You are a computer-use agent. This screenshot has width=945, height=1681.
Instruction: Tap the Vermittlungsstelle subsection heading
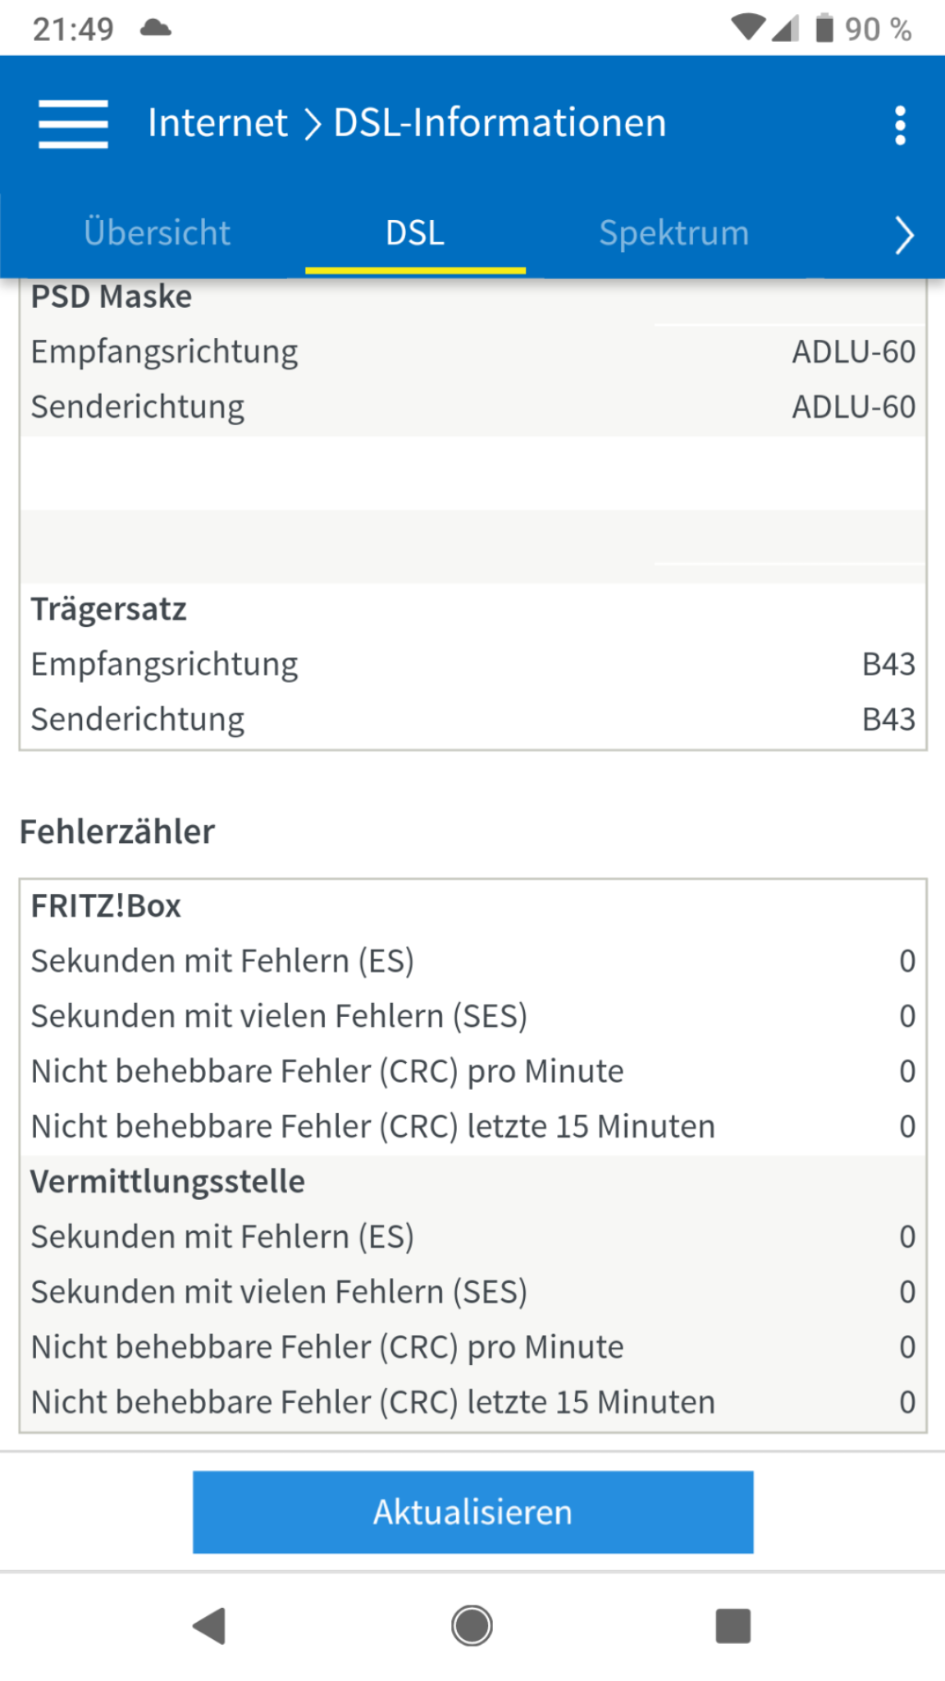167,1181
